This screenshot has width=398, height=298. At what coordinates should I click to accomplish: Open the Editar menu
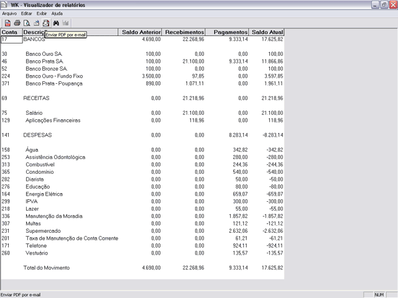pos(27,13)
